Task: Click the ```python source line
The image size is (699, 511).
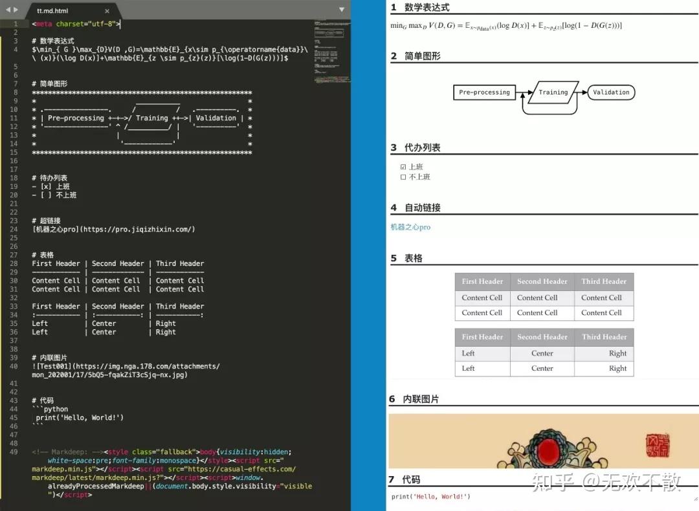Action: pos(50,409)
